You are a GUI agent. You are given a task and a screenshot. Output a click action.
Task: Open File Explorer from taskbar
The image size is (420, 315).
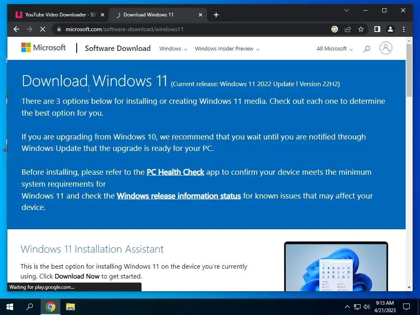click(x=71, y=307)
